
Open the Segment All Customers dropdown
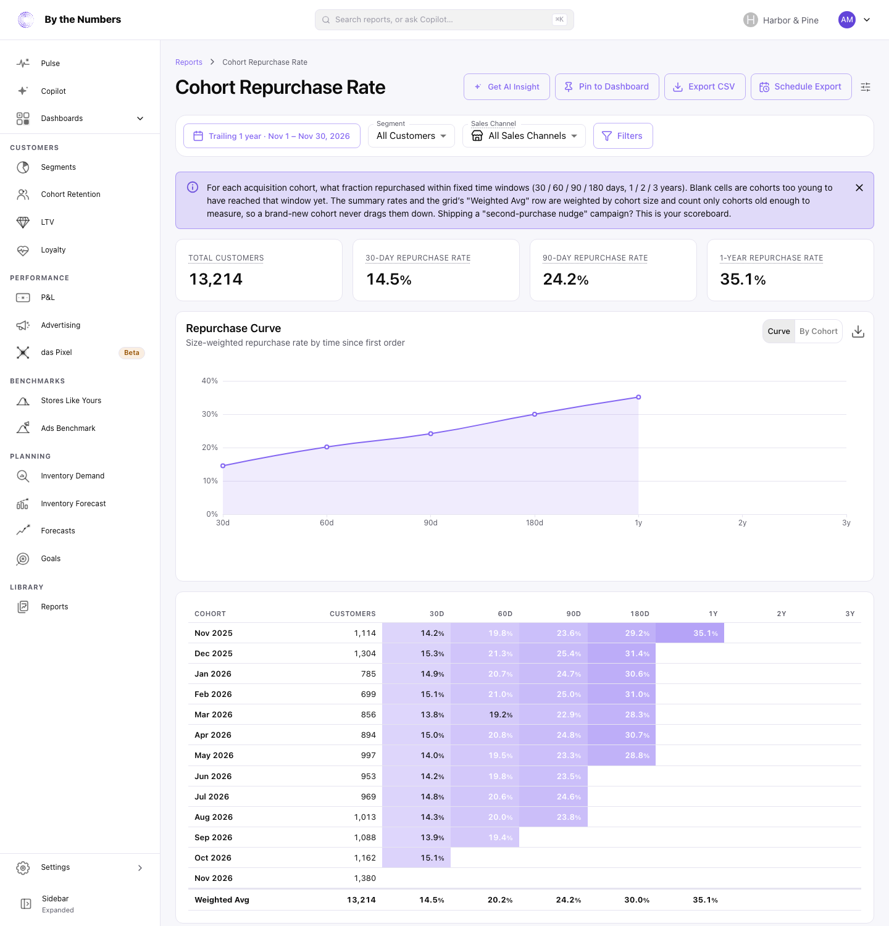tap(412, 136)
